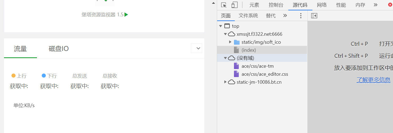Image resolution: width=393 pixels, height=133 pixels.
Task: Open the 网络 tab
Action: click(322, 5)
